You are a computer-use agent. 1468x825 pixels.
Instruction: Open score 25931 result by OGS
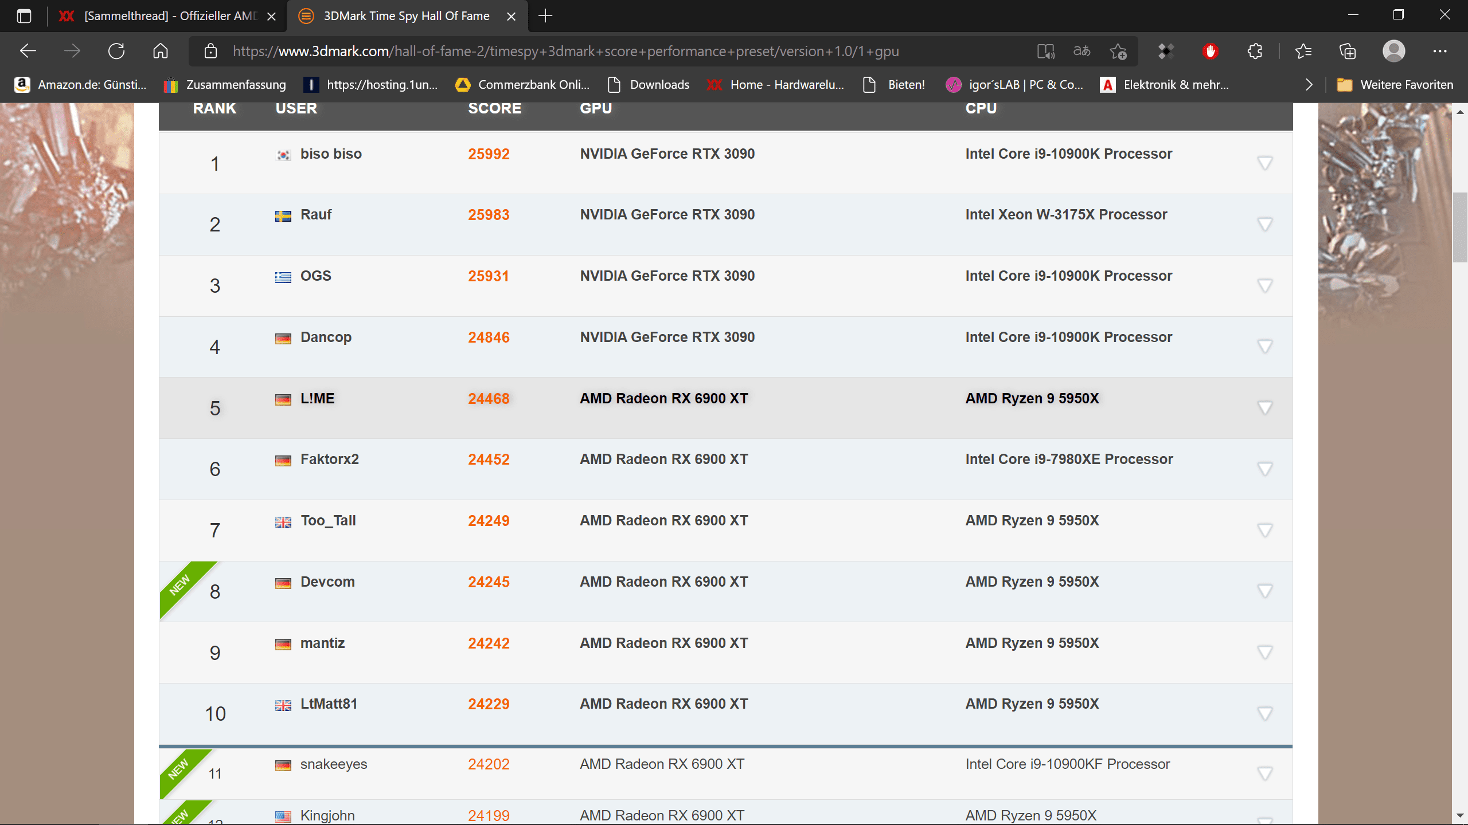coord(488,276)
